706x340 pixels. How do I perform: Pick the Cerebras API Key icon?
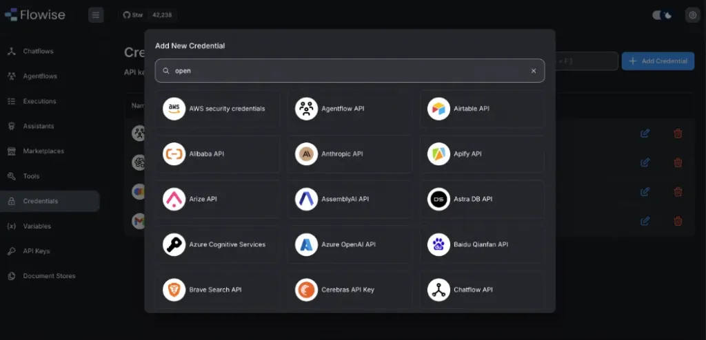(307, 290)
